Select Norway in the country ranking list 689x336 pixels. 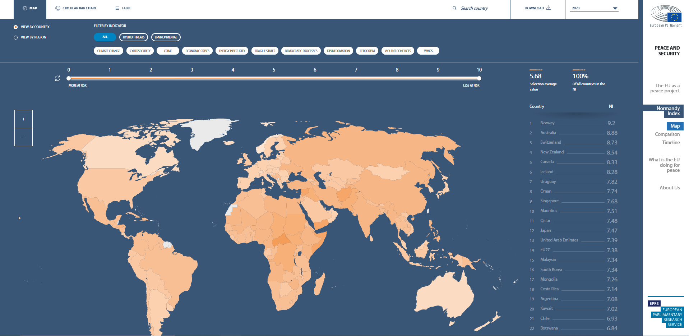[x=547, y=123]
